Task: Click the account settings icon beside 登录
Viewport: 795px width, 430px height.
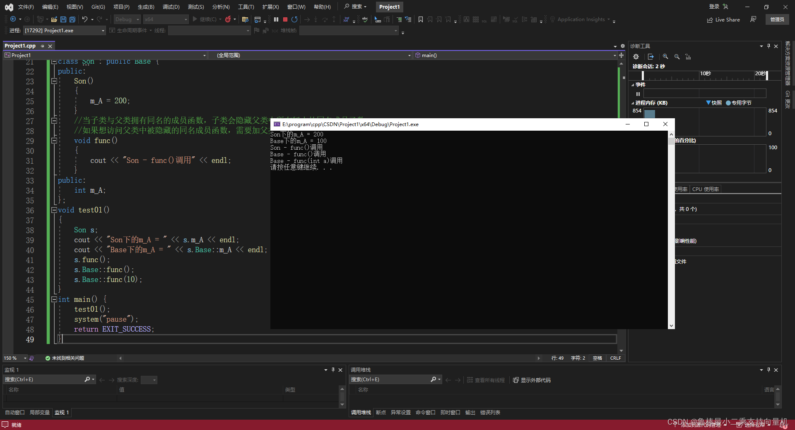Action: tap(725, 7)
